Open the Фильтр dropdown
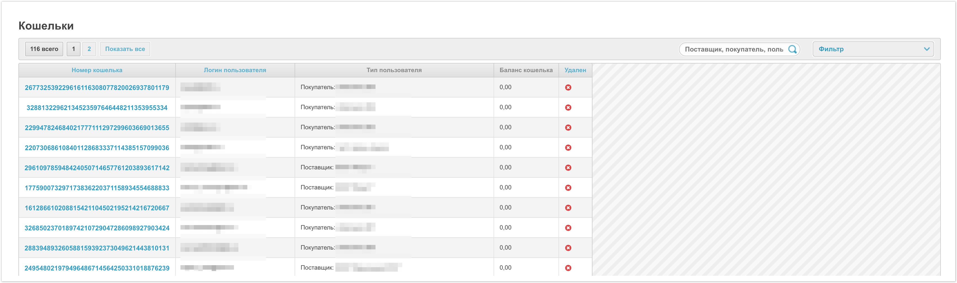 coord(873,49)
